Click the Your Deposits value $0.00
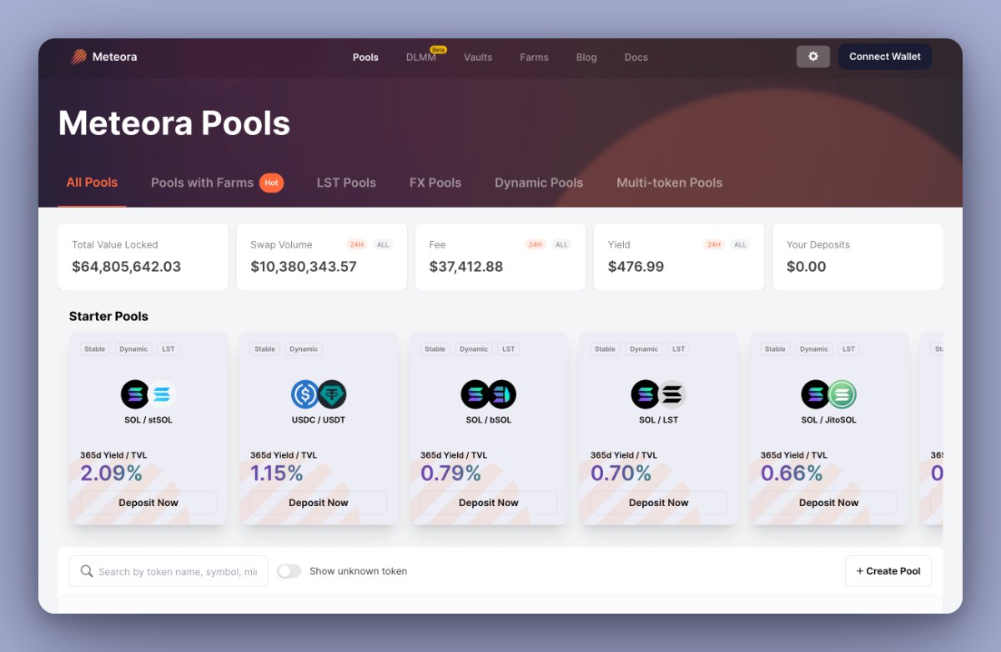The width and height of the screenshot is (1001, 652). pos(807,267)
